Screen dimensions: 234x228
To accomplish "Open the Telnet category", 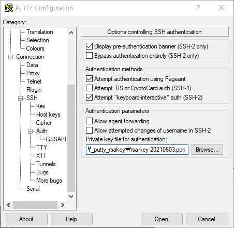I will tap(34, 82).
